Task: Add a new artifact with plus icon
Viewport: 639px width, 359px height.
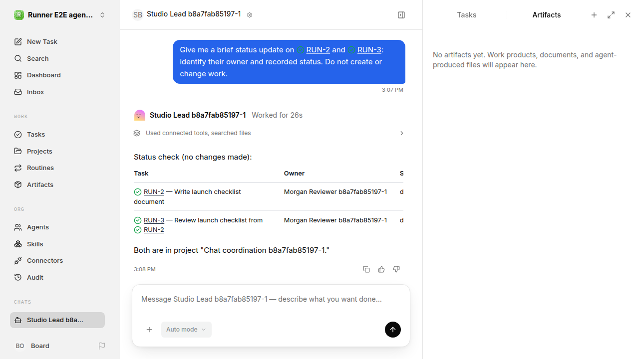Action: [594, 15]
